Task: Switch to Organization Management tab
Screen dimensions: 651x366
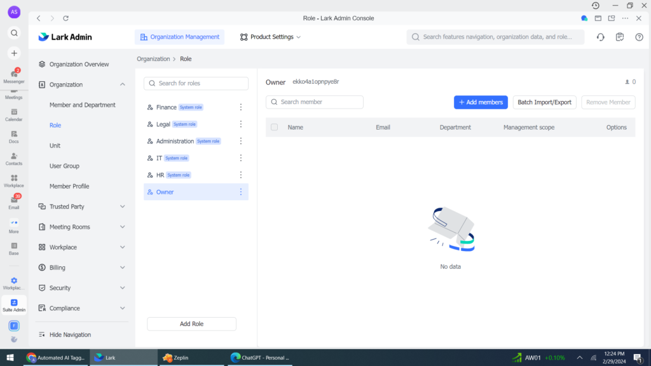Action: coord(180,37)
